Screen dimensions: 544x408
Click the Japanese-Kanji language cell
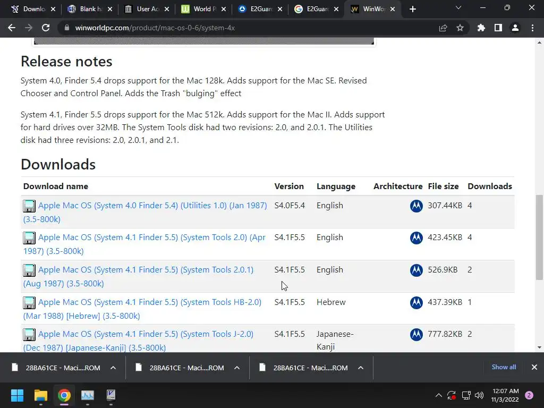[335, 341]
